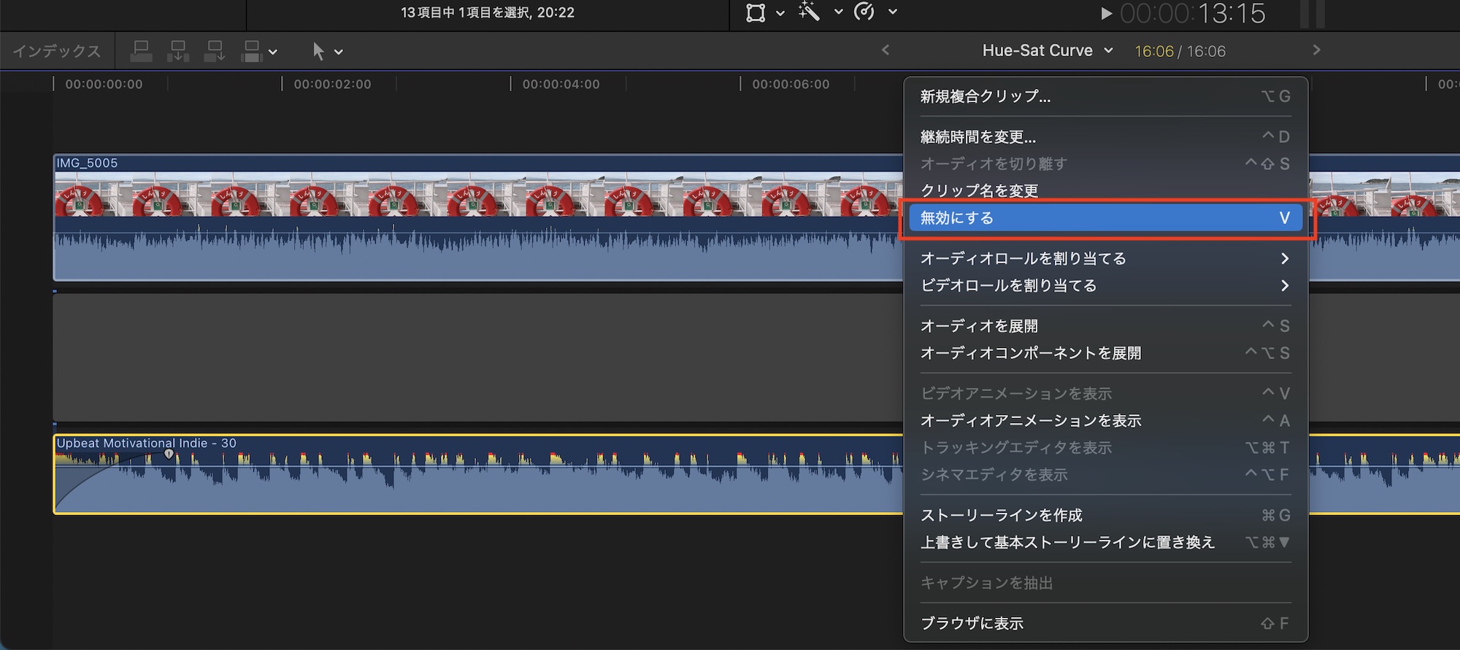Click ブラウザに表示 at the menu bottom
This screenshot has height=650, width=1460.
pos(1105,624)
